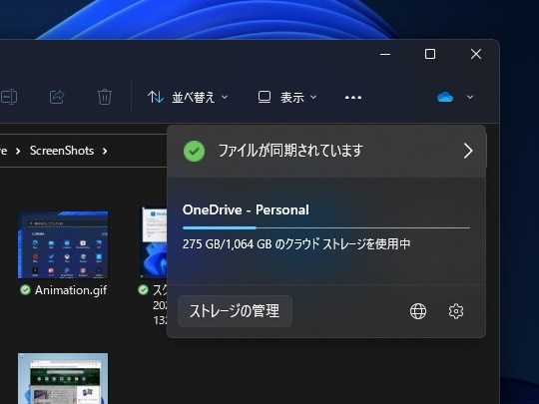Viewport: 539px width, 404px height.
Task: Click the Animation.gif file name
Action: coord(71,290)
